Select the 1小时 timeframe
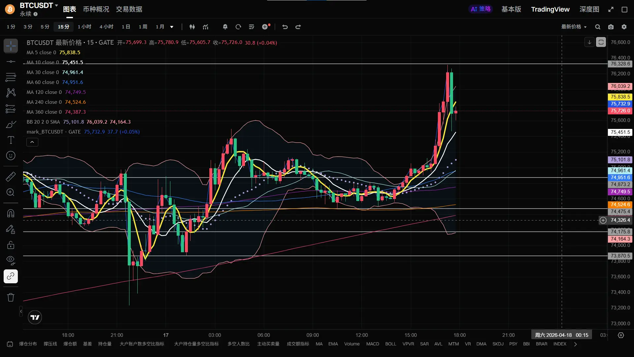This screenshot has height=357, width=634. [x=84, y=27]
